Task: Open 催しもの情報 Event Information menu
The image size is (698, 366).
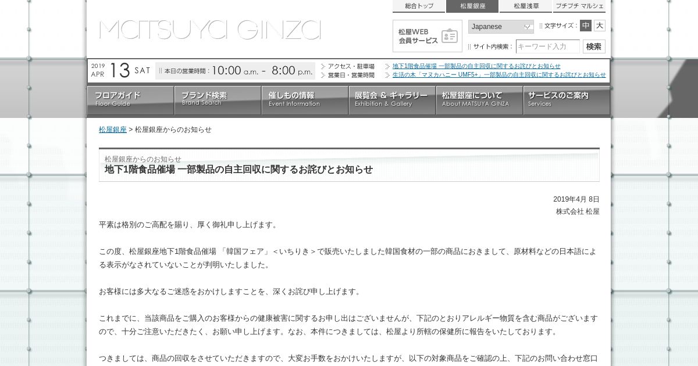Action: (305, 101)
